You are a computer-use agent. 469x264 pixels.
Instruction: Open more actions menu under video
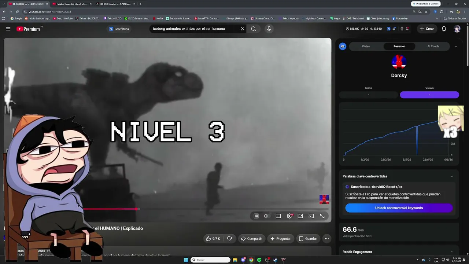click(327, 239)
